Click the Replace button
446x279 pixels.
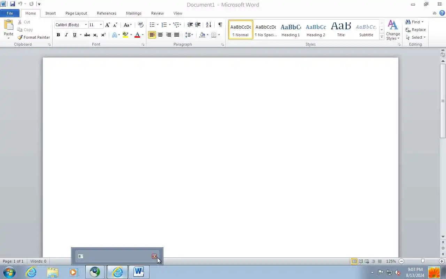pyautogui.click(x=415, y=30)
